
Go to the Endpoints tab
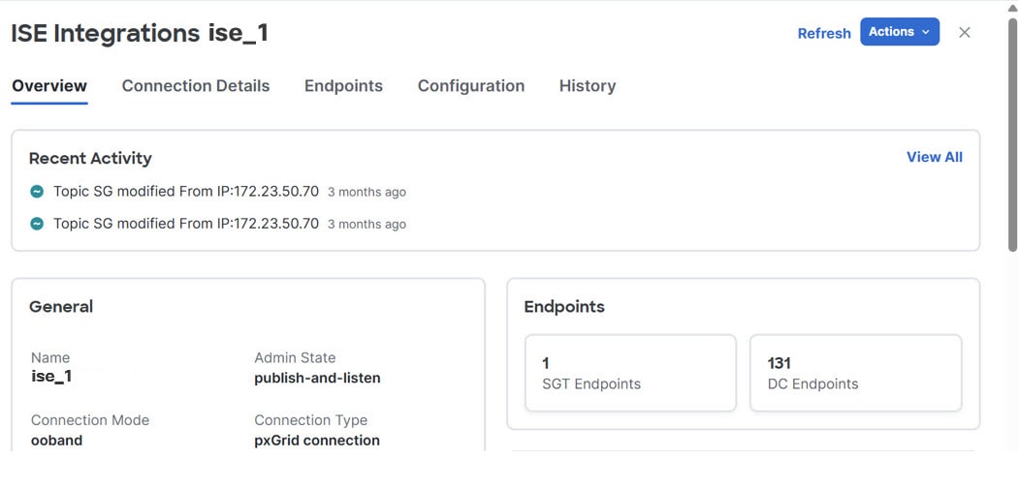click(x=343, y=86)
